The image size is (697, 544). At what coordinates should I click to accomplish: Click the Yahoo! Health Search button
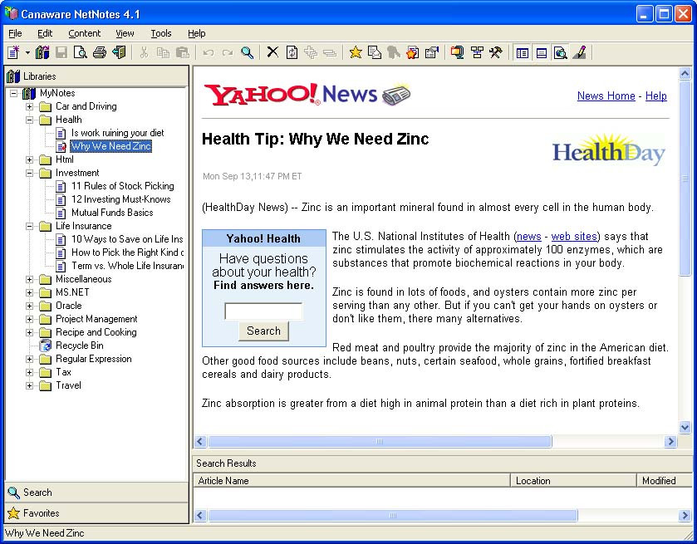(x=263, y=331)
